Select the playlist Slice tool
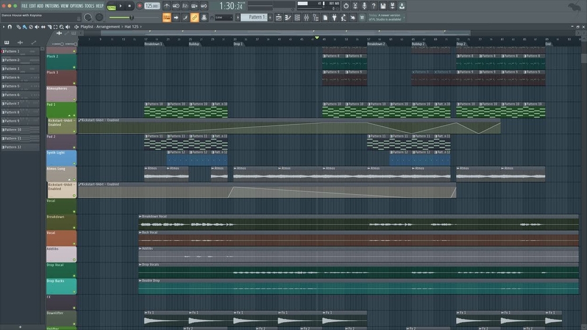 50,27
